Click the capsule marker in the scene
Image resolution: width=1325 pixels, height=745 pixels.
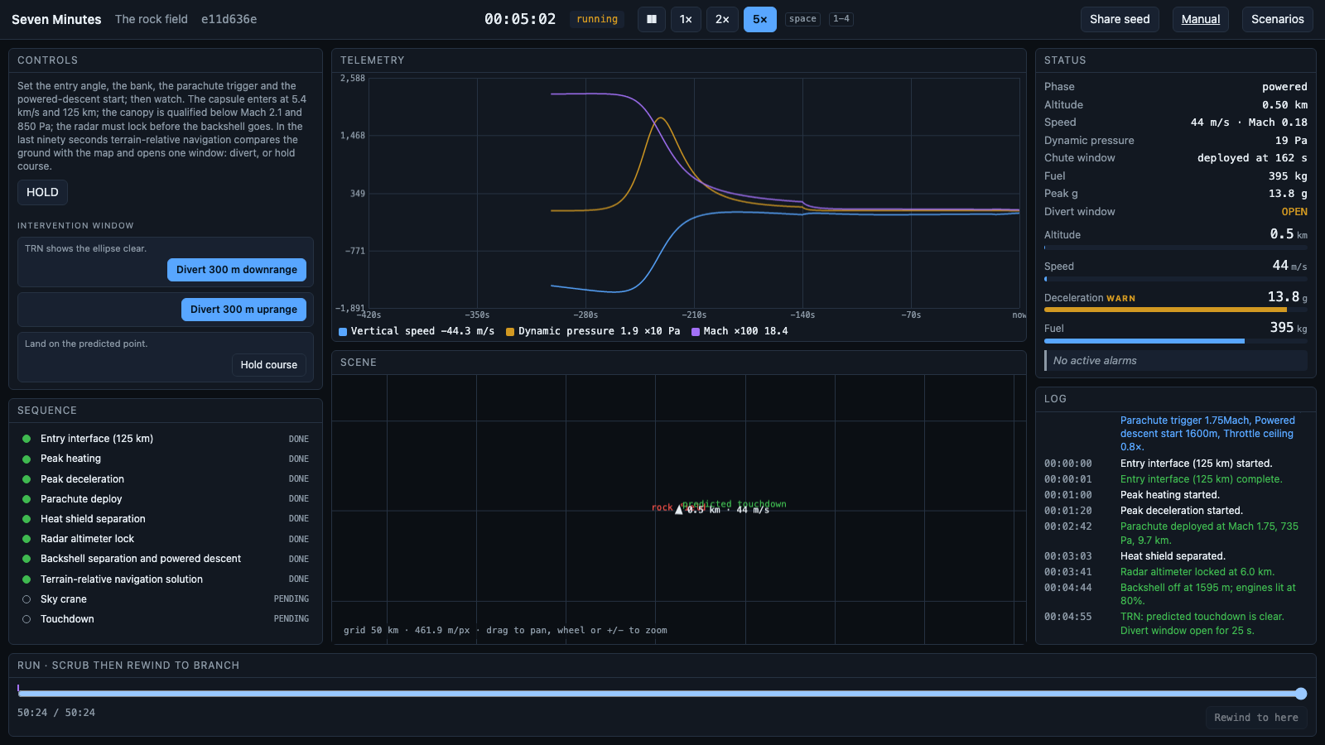click(x=679, y=510)
